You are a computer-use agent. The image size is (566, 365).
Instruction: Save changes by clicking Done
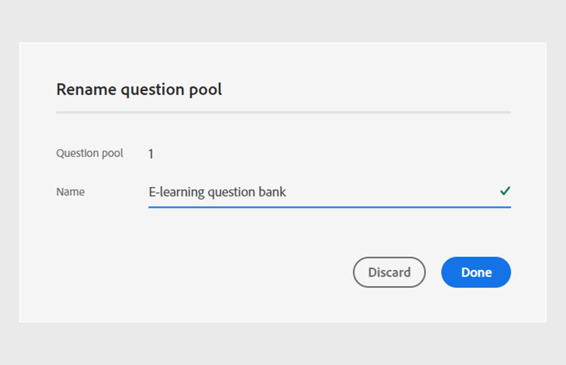pos(476,272)
